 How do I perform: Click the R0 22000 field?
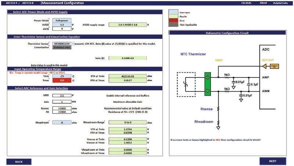62,112
